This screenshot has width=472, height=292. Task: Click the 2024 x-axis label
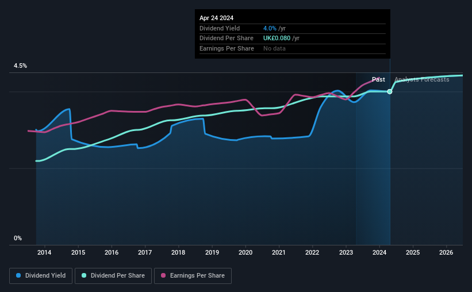pyautogui.click(x=379, y=252)
